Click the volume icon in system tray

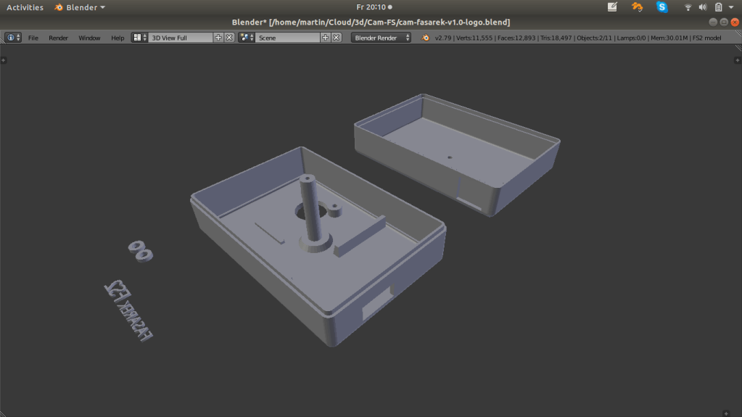pos(702,7)
